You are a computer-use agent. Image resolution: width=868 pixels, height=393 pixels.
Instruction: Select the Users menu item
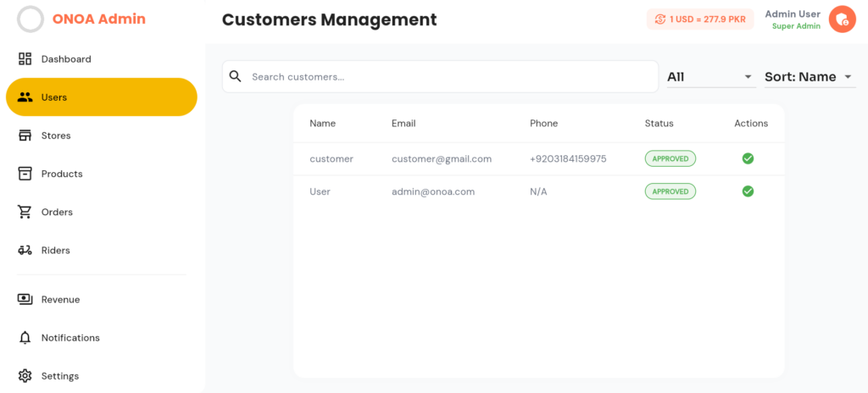(x=102, y=97)
